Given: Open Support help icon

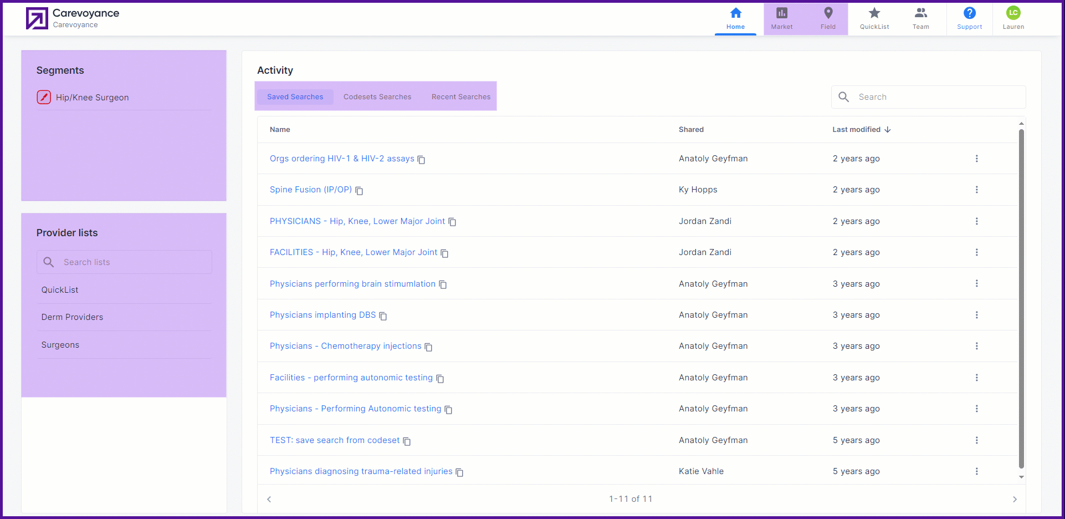Looking at the screenshot, I should coord(970,13).
